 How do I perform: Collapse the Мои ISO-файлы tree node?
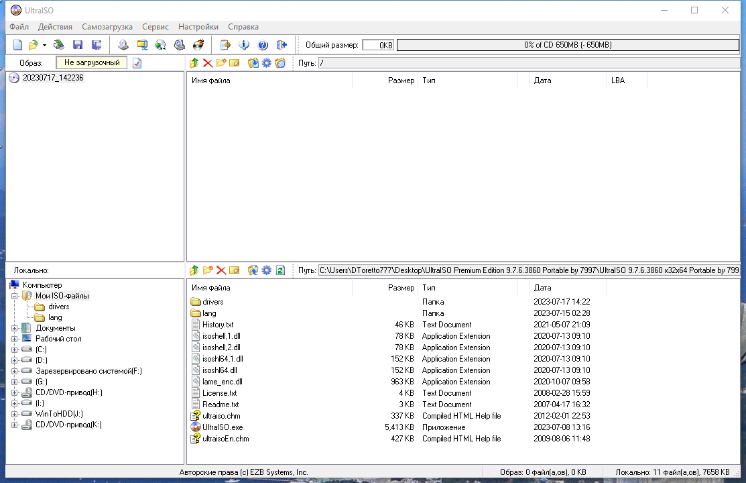[x=14, y=296]
